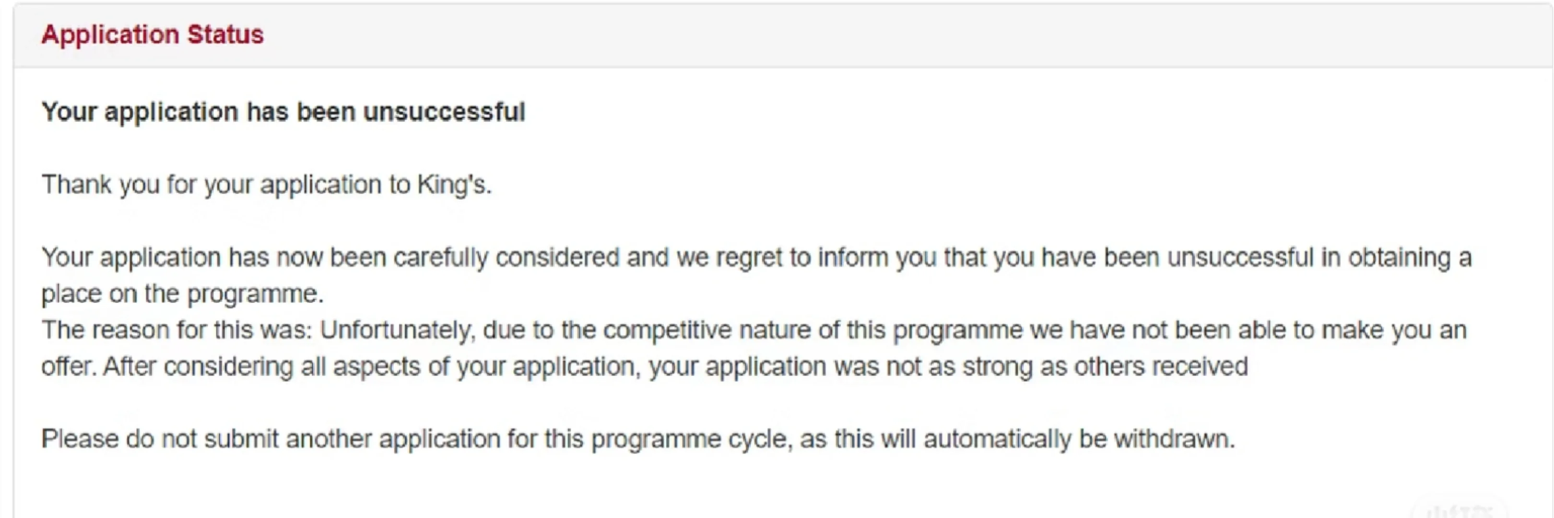Click 'automatically be withdrawn' text

(x=1079, y=439)
